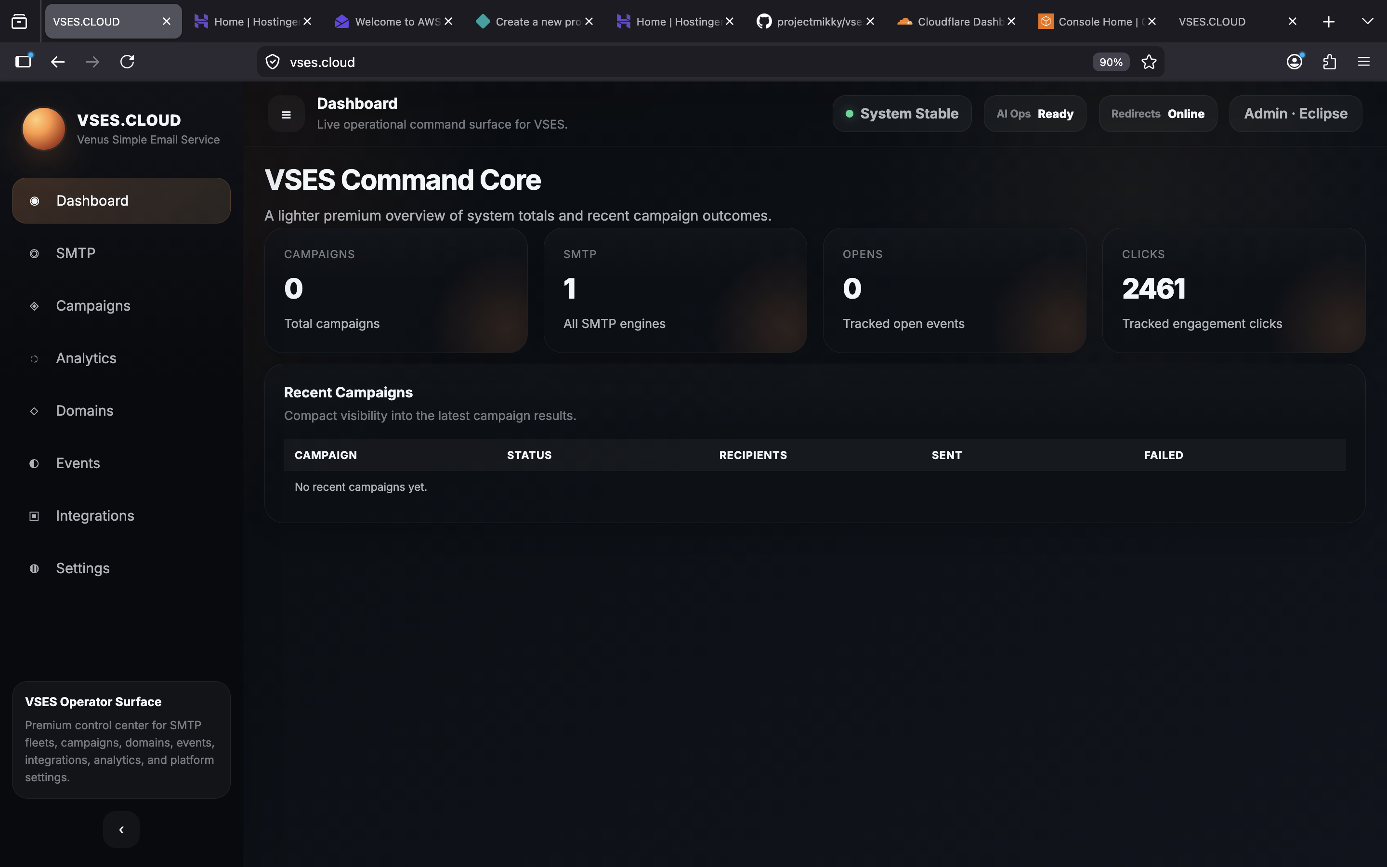The image size is (1387, 867).
Task: Click the FAILED column header
Action: pos(1164,455)
